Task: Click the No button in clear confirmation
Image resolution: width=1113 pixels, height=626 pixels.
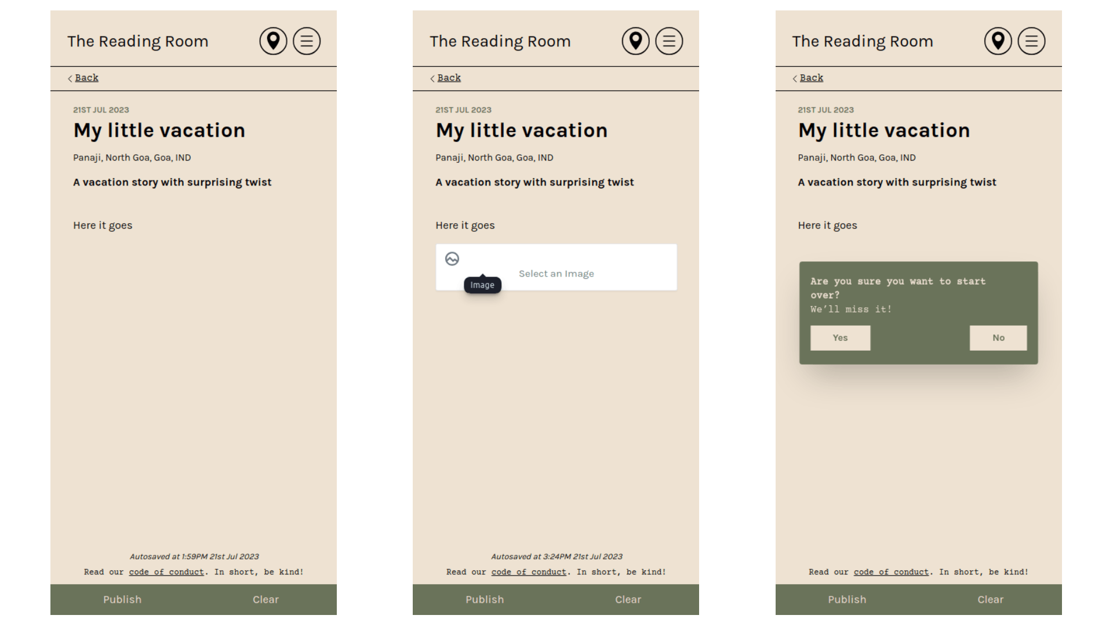Action: pyautogui.click(x=998, y=337)
